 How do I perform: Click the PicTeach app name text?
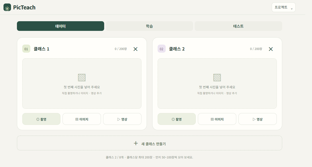[24, 7]
